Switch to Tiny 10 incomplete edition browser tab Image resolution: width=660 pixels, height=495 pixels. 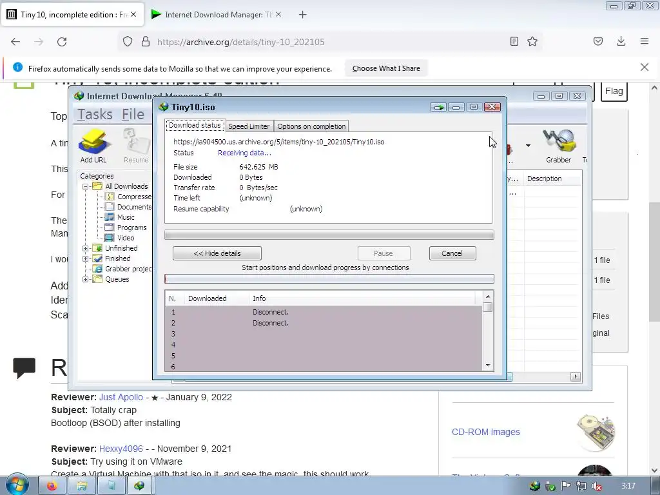[72, 15]
